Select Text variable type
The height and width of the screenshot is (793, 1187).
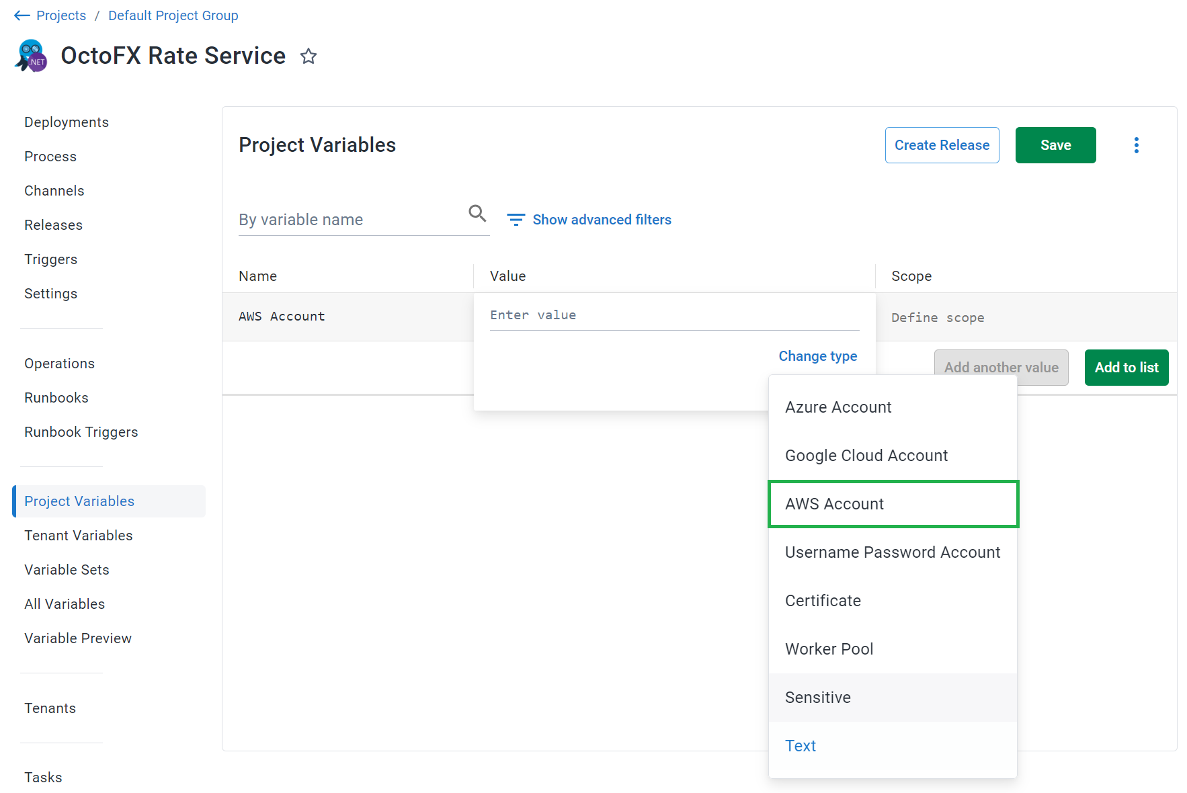(x=893, y=746)
